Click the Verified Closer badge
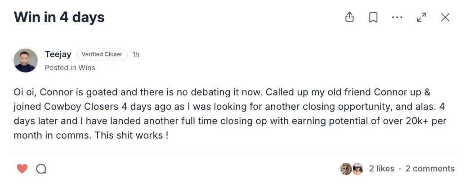 [x=102, y=54]
